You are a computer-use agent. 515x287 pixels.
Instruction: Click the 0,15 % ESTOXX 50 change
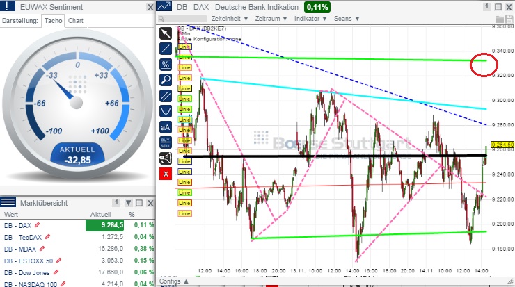tap(144, 261)
